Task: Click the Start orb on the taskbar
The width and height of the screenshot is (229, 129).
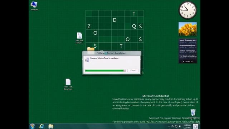Action: point(32,126)
